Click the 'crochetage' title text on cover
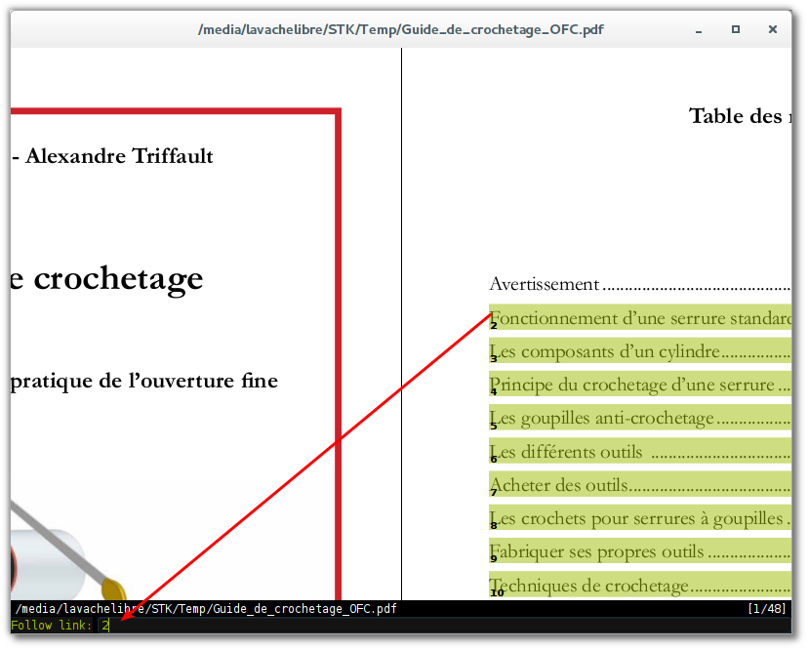This screenshot has height=650, width=808. (118, 280)
